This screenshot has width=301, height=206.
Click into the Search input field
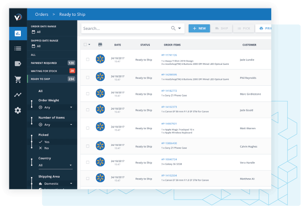pyautogui.click(x=126, y=29)
